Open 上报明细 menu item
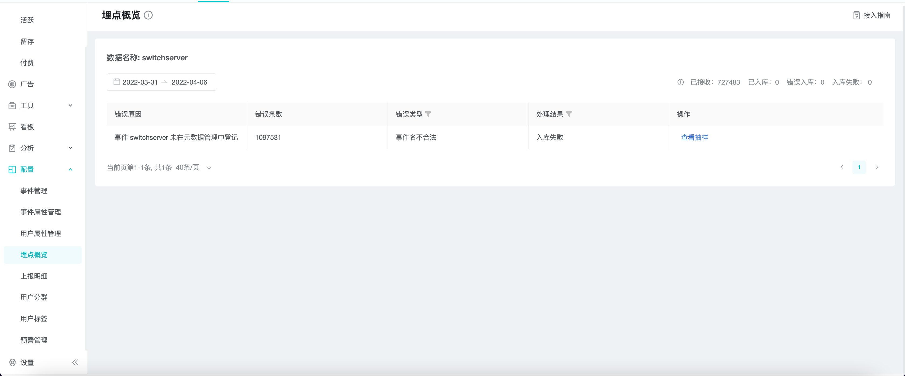This screenshot has width=905, height=376. click(34, 276)
